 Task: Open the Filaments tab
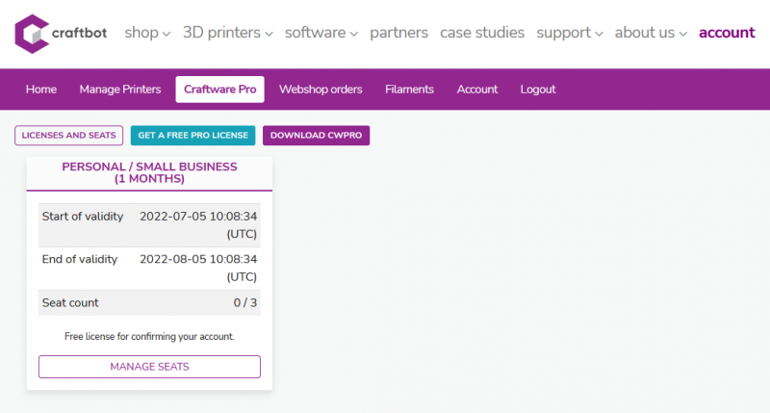click(x=409, y=90)
